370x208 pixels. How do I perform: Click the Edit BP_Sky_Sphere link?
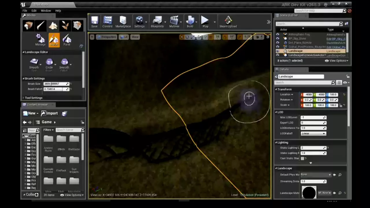coord(336,39)
